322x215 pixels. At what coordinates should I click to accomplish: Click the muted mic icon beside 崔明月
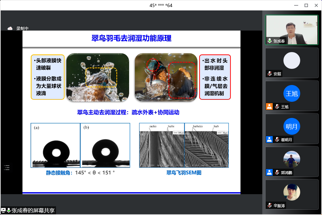click(277, 139)
